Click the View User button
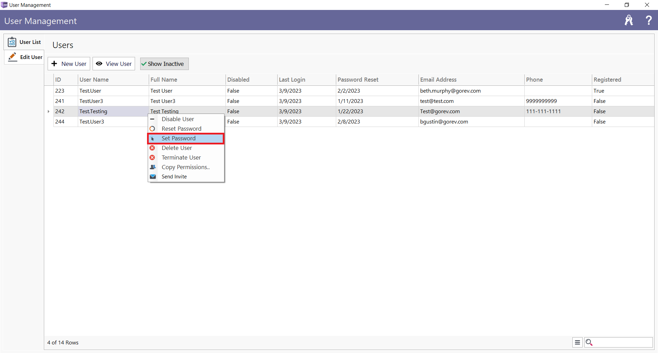This screenshot has width=658, height=353. click(x=114, y=64)
